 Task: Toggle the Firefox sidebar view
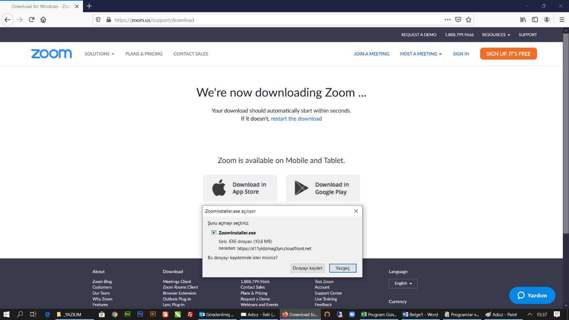pos(535,19)
